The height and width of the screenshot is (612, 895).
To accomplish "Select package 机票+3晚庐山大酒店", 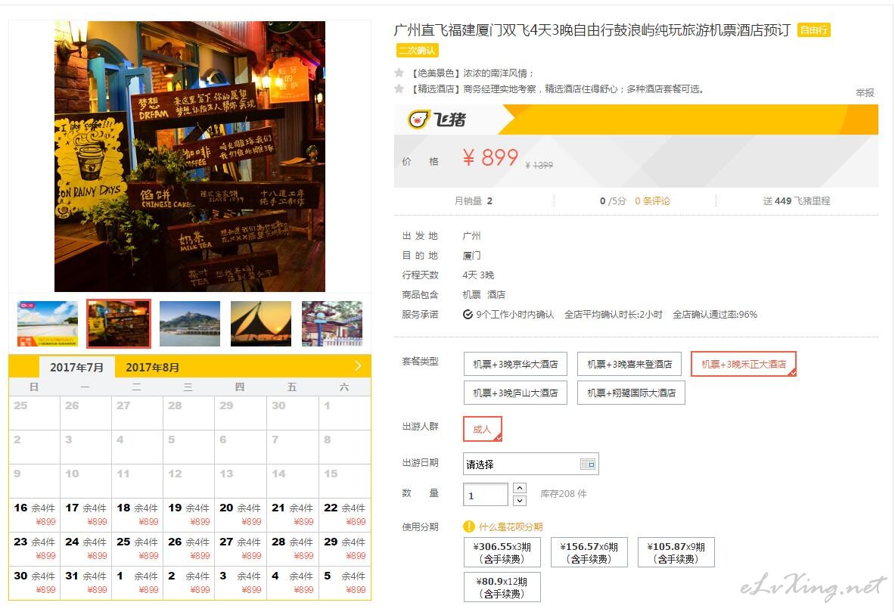I will 515,393.
